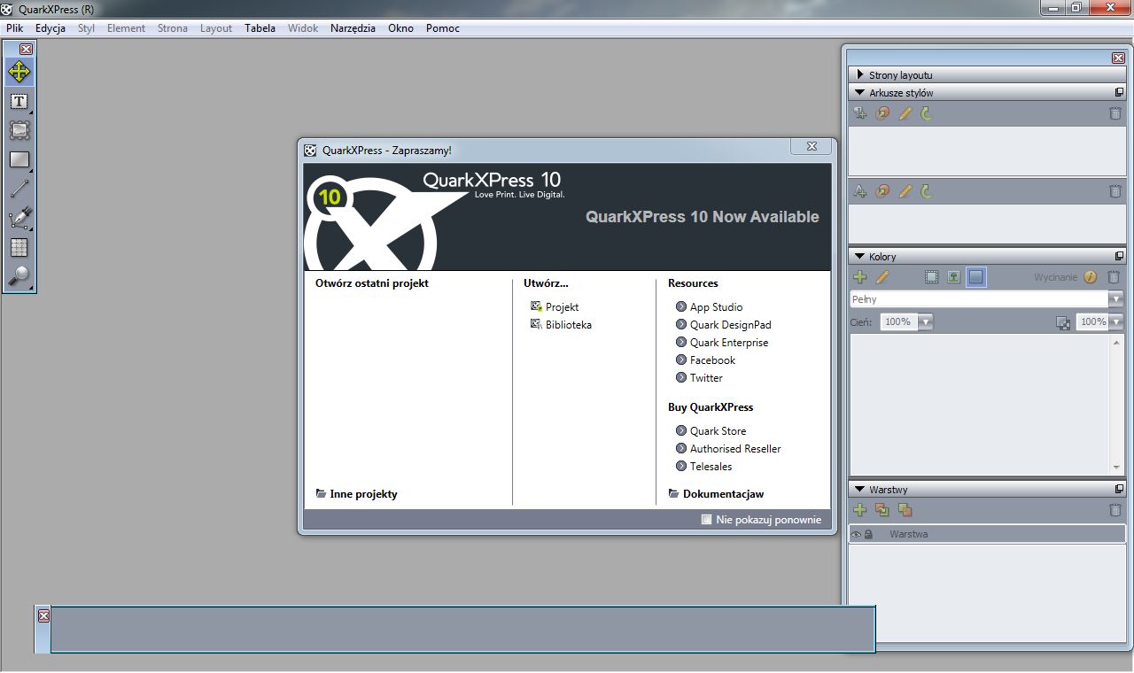Click the Wycinanie info icon
This screenshot has height=673, width=1134.
coord(1091,277)
